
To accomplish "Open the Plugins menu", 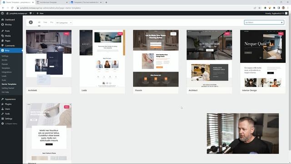I will click(x=8, y=104).
